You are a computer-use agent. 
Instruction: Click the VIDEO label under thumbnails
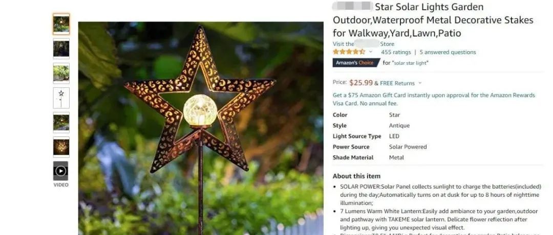[x=60, y=185]
